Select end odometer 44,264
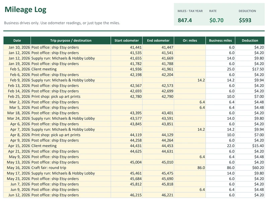The image size is (268, 201). click(x=158, y=140)
